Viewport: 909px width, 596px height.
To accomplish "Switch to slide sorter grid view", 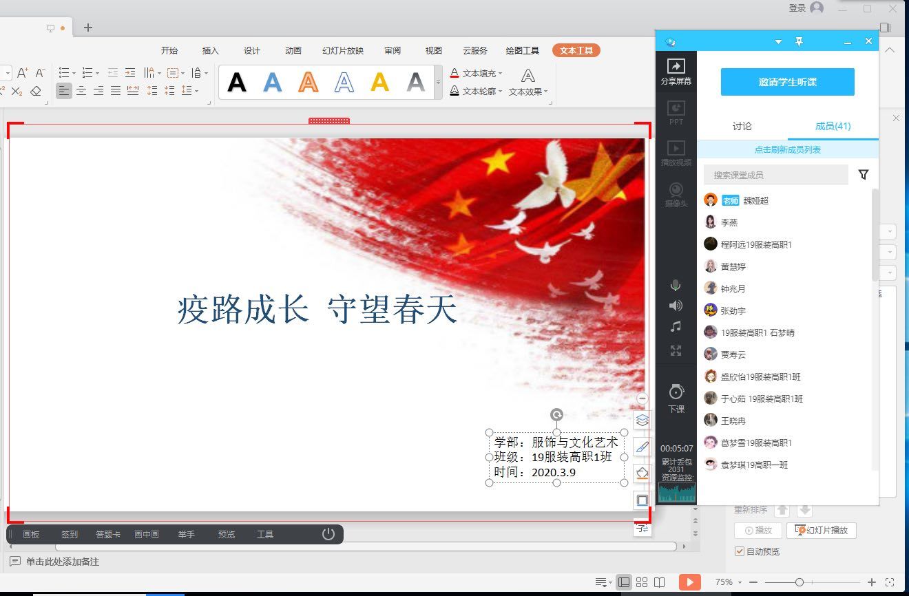I will [x=642, y=582].
